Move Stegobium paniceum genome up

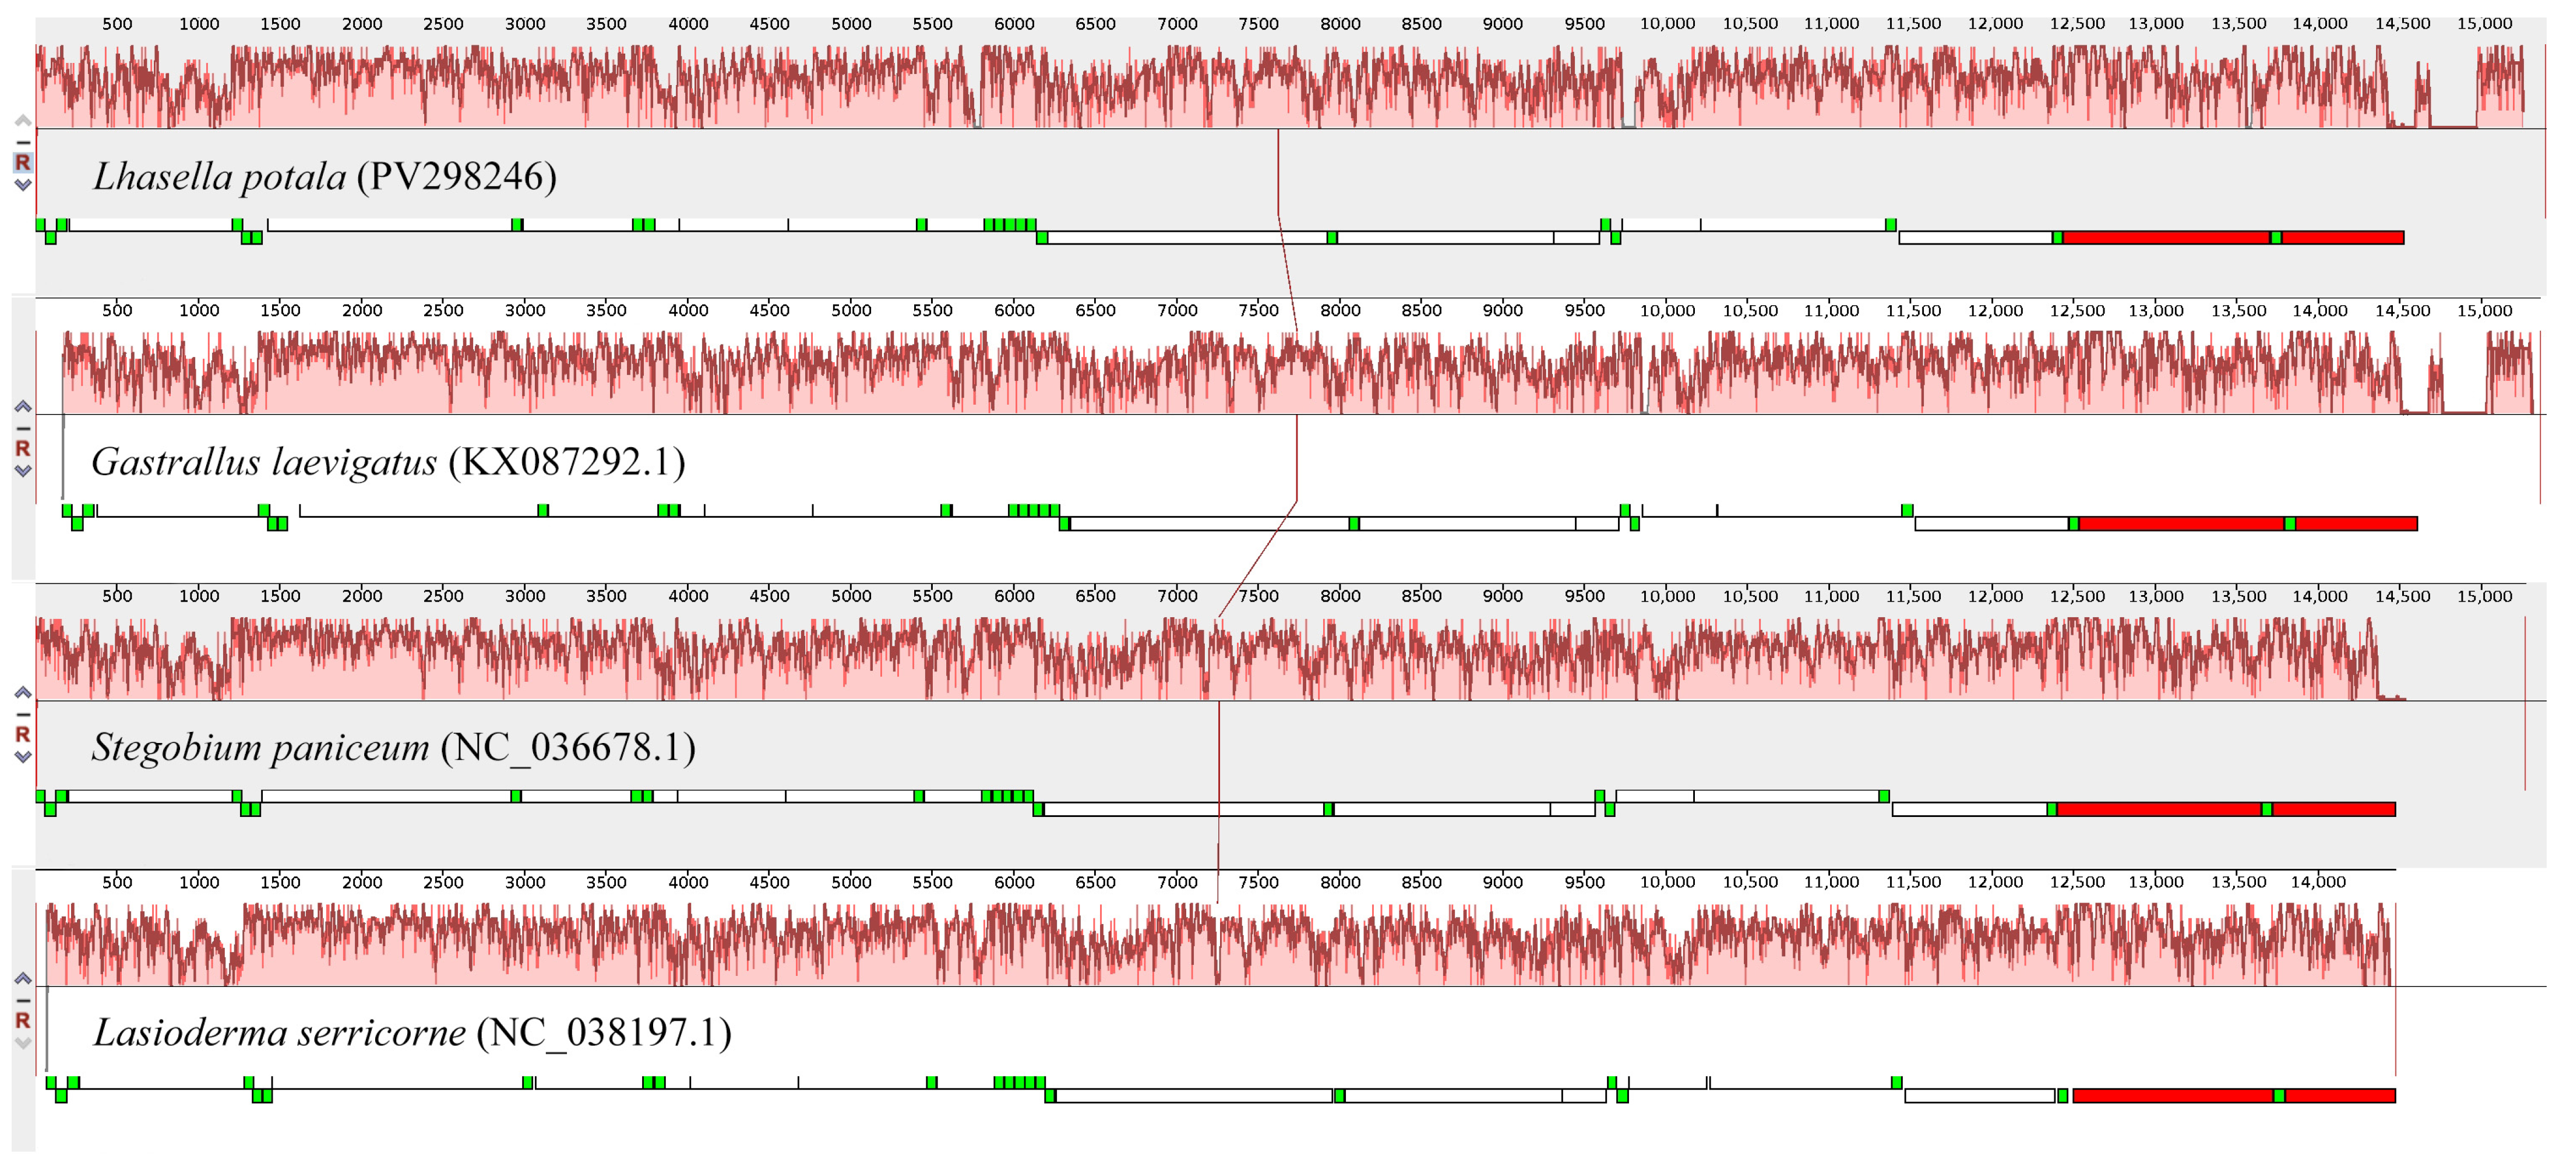pyautogui.click(x=23, y=693)
